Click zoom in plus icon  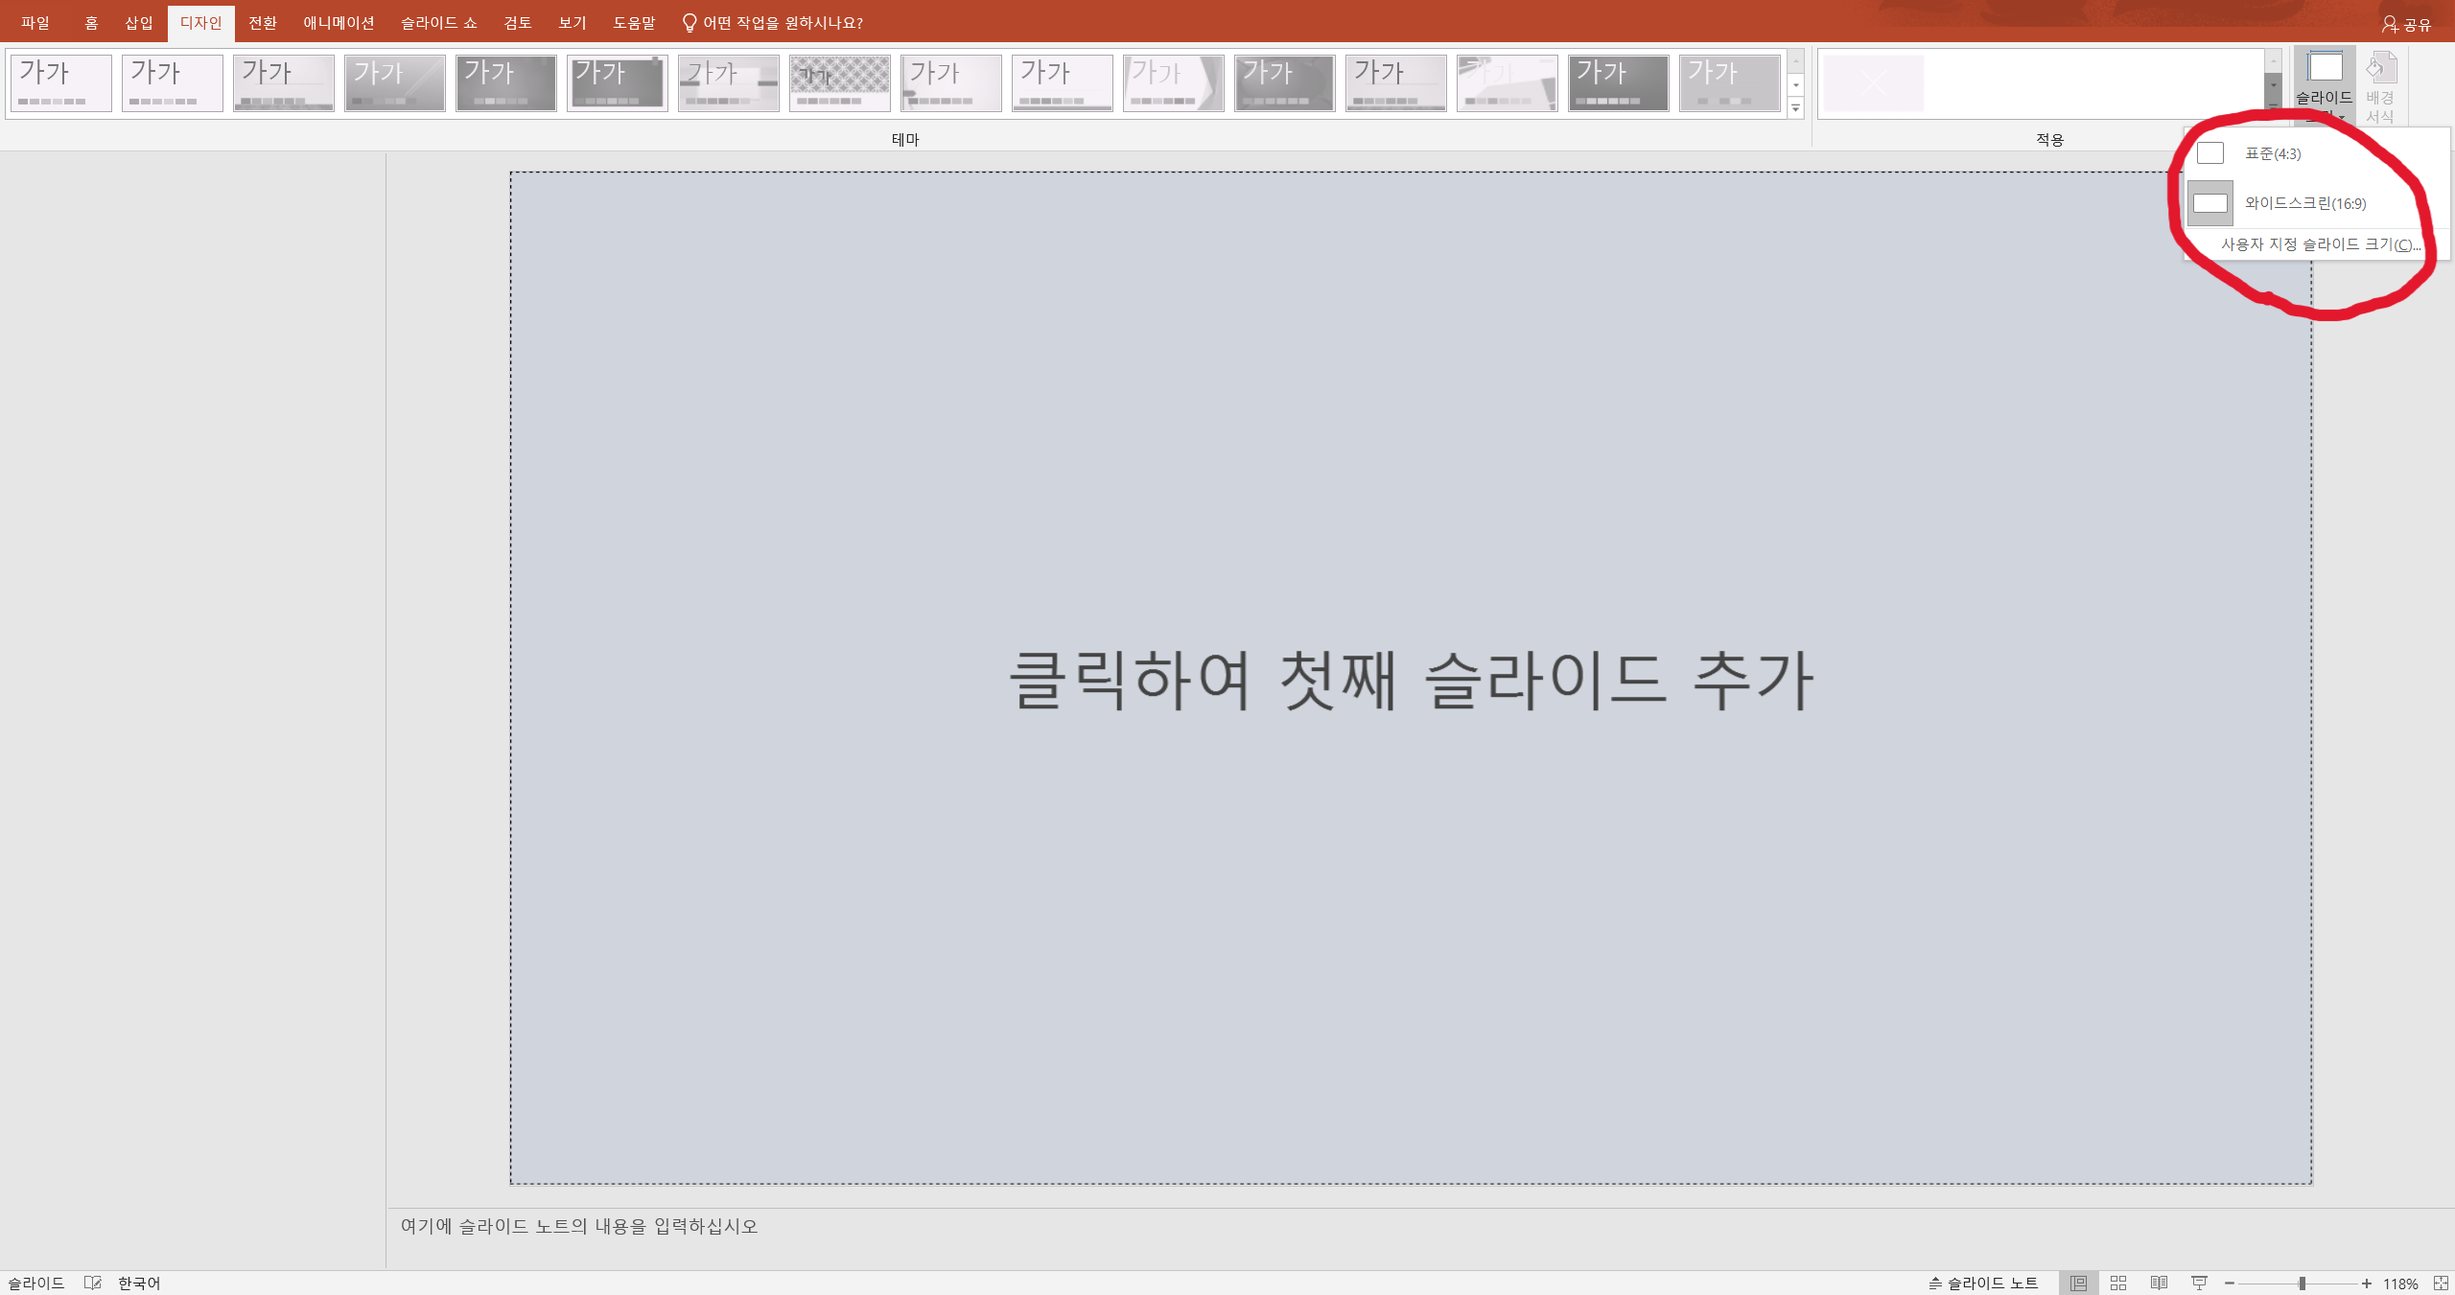tap(2367, 1283)
